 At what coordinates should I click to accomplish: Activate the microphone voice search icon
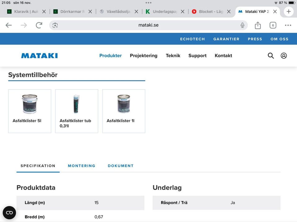243,25
